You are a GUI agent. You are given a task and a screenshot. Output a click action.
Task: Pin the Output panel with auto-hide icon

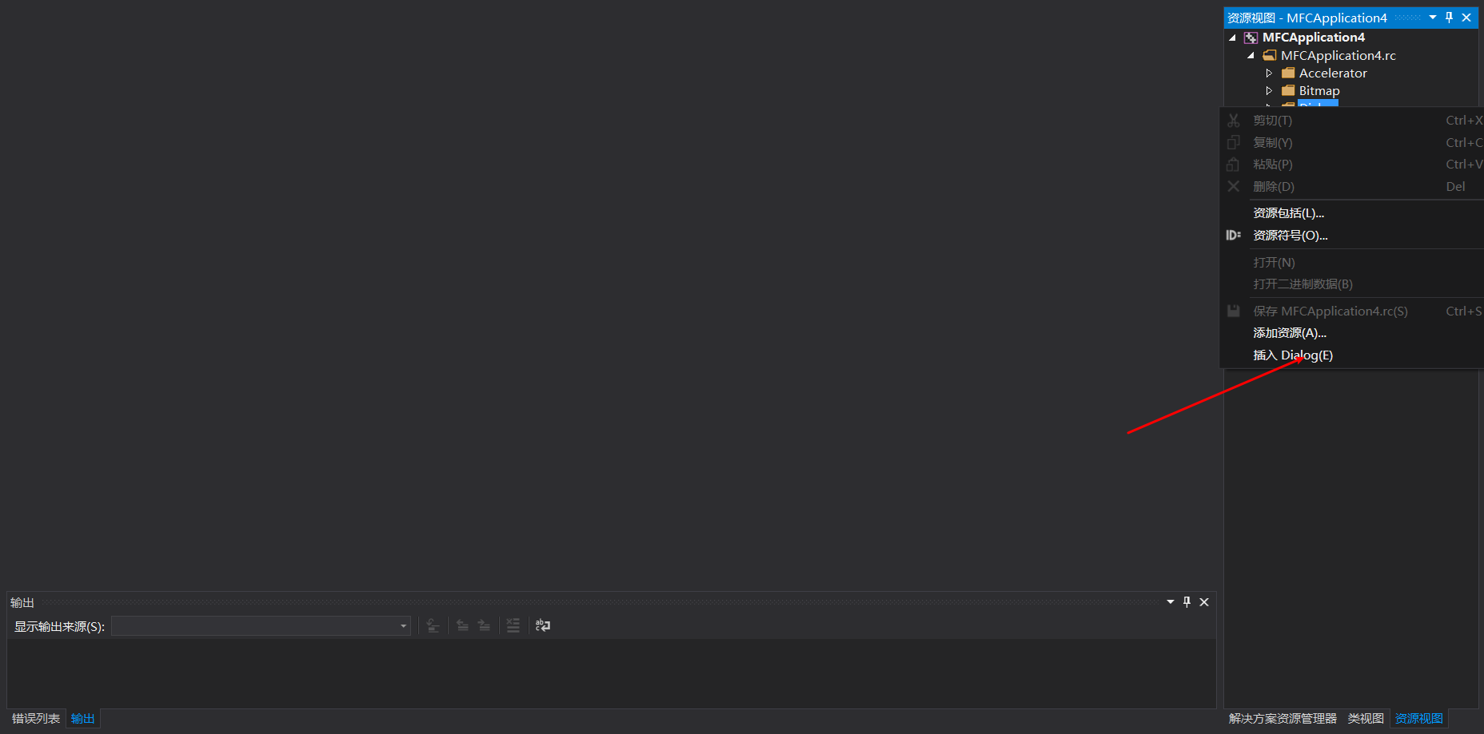click(x=1187, y=602)
